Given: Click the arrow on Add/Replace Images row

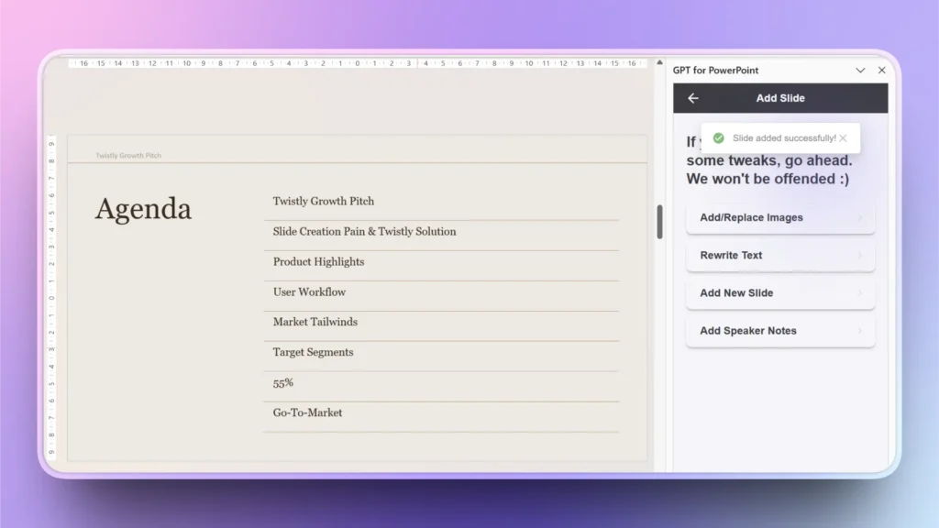Looking at the screenshot, I should click(860, 218).
